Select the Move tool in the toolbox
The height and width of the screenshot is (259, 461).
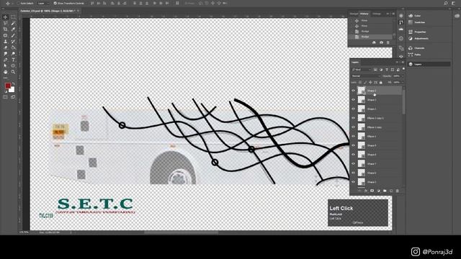point(5,17)
